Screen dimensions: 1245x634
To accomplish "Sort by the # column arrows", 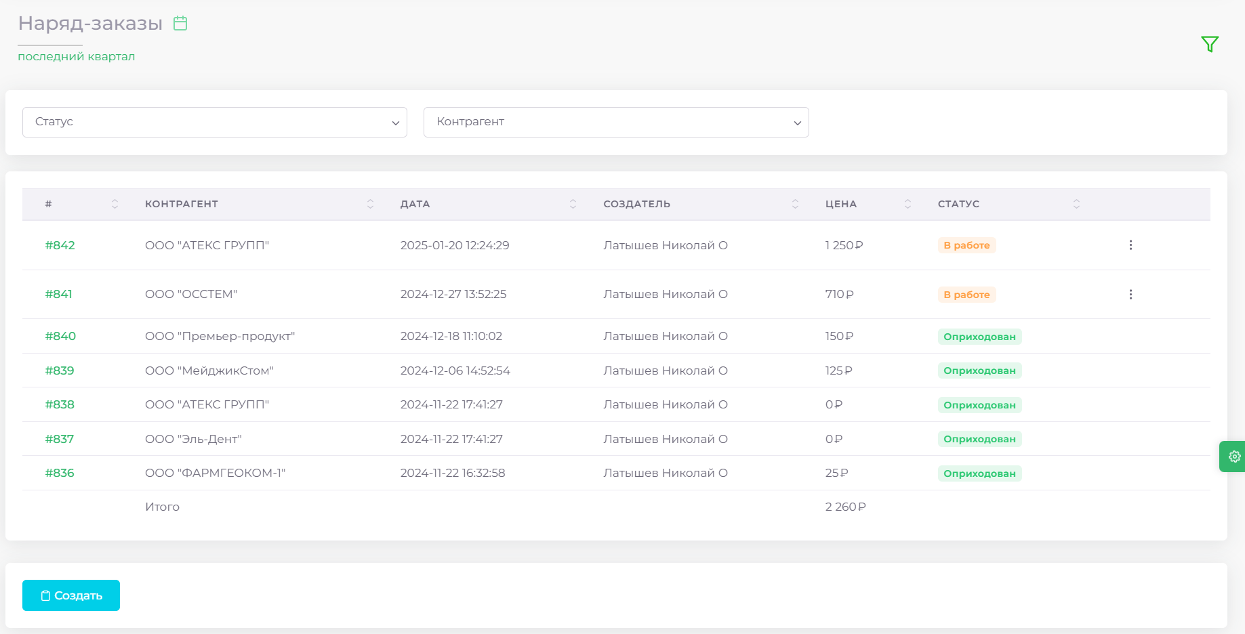I will 115,204.
